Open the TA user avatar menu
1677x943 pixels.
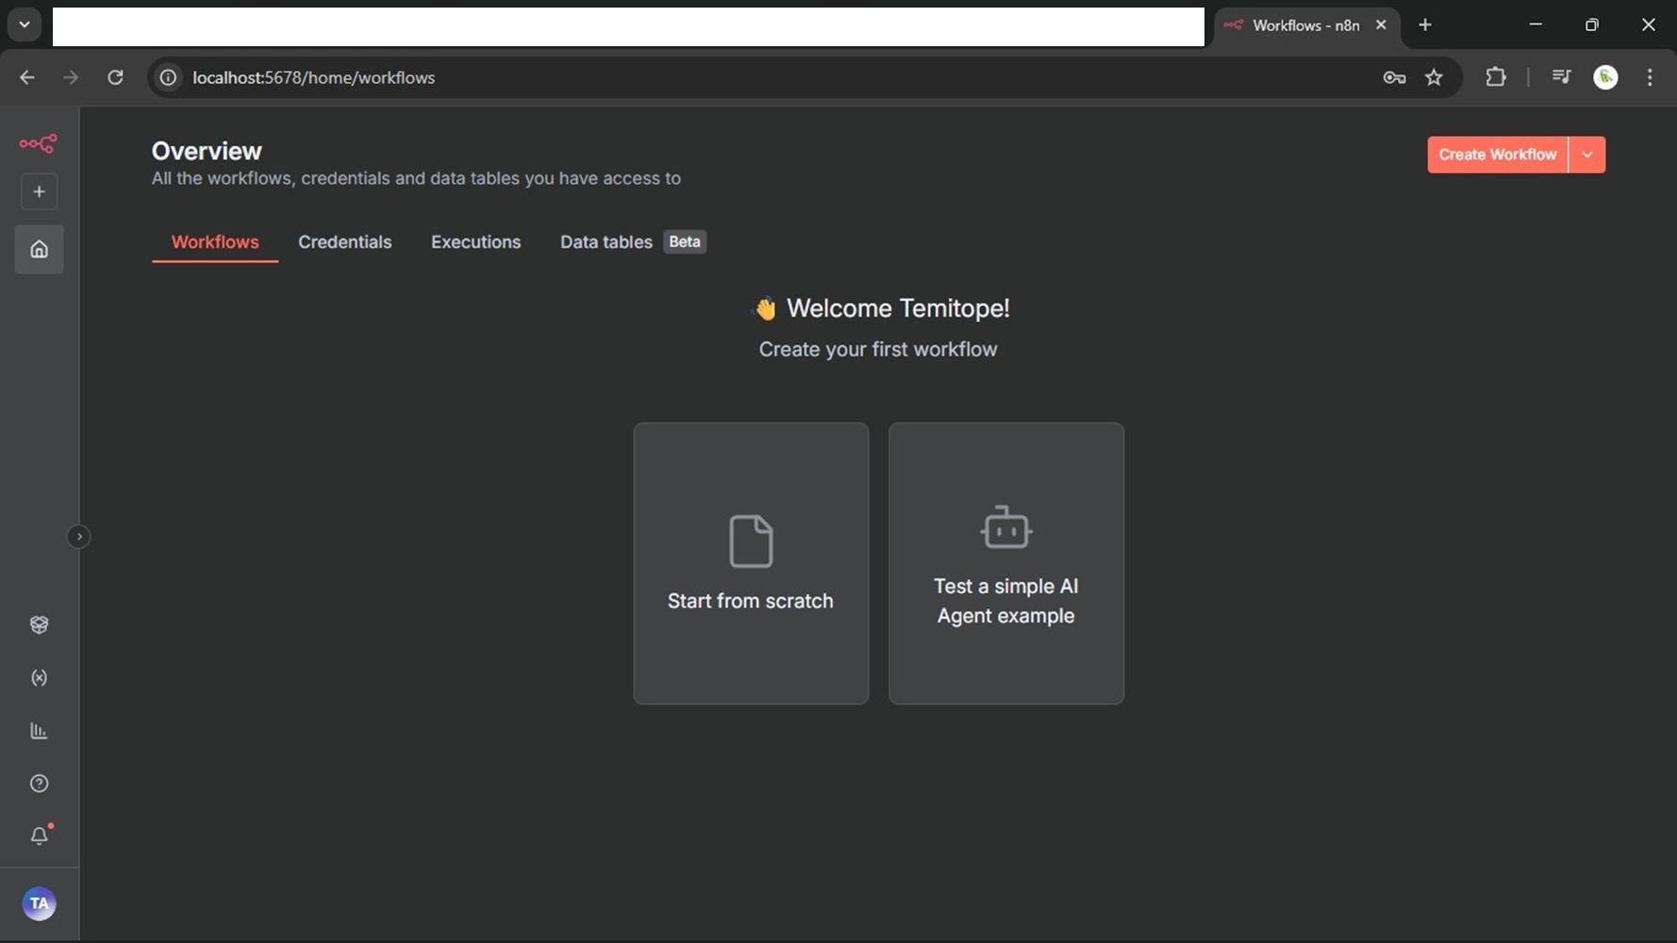39,903
